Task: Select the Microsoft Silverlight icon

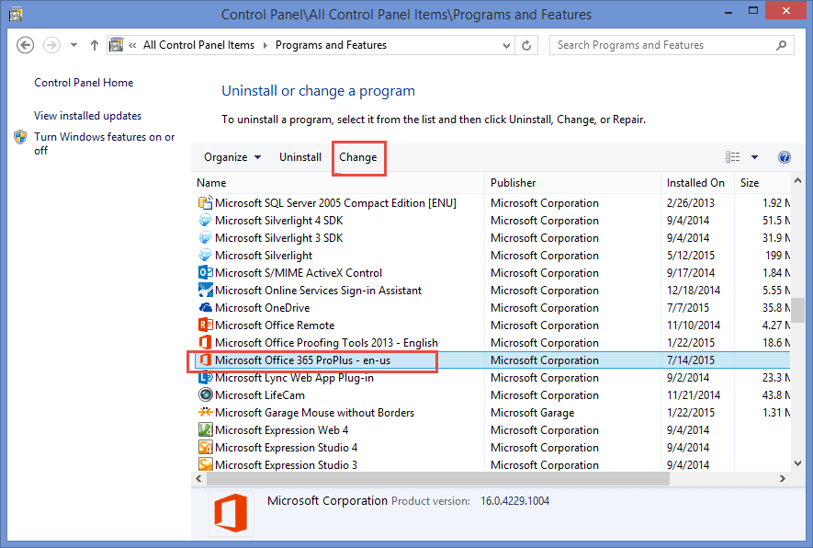Action: tap(206, 255)
